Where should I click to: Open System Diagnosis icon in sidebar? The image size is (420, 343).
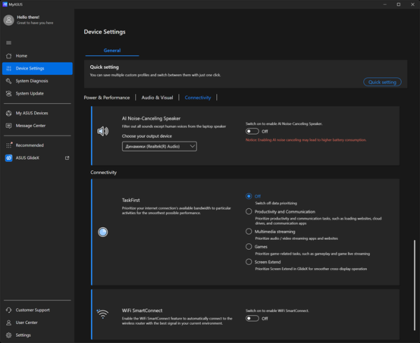click(9, 81)
